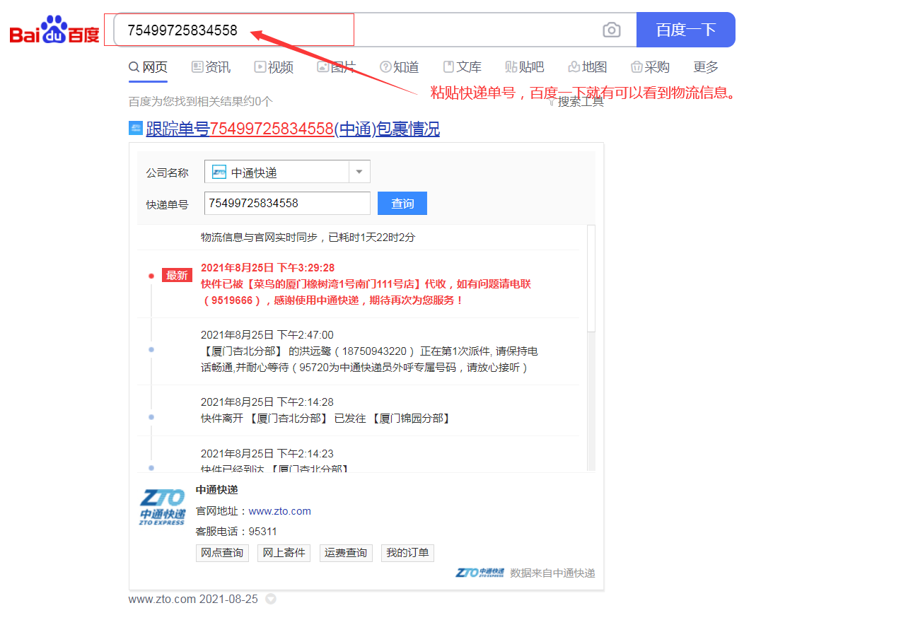The image size is (901, 620).
Task: Click the 运费查询 button
Action: point(346,553)
